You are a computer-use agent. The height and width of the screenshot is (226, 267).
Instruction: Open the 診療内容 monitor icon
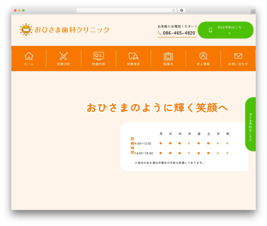[x=98, y=56]
